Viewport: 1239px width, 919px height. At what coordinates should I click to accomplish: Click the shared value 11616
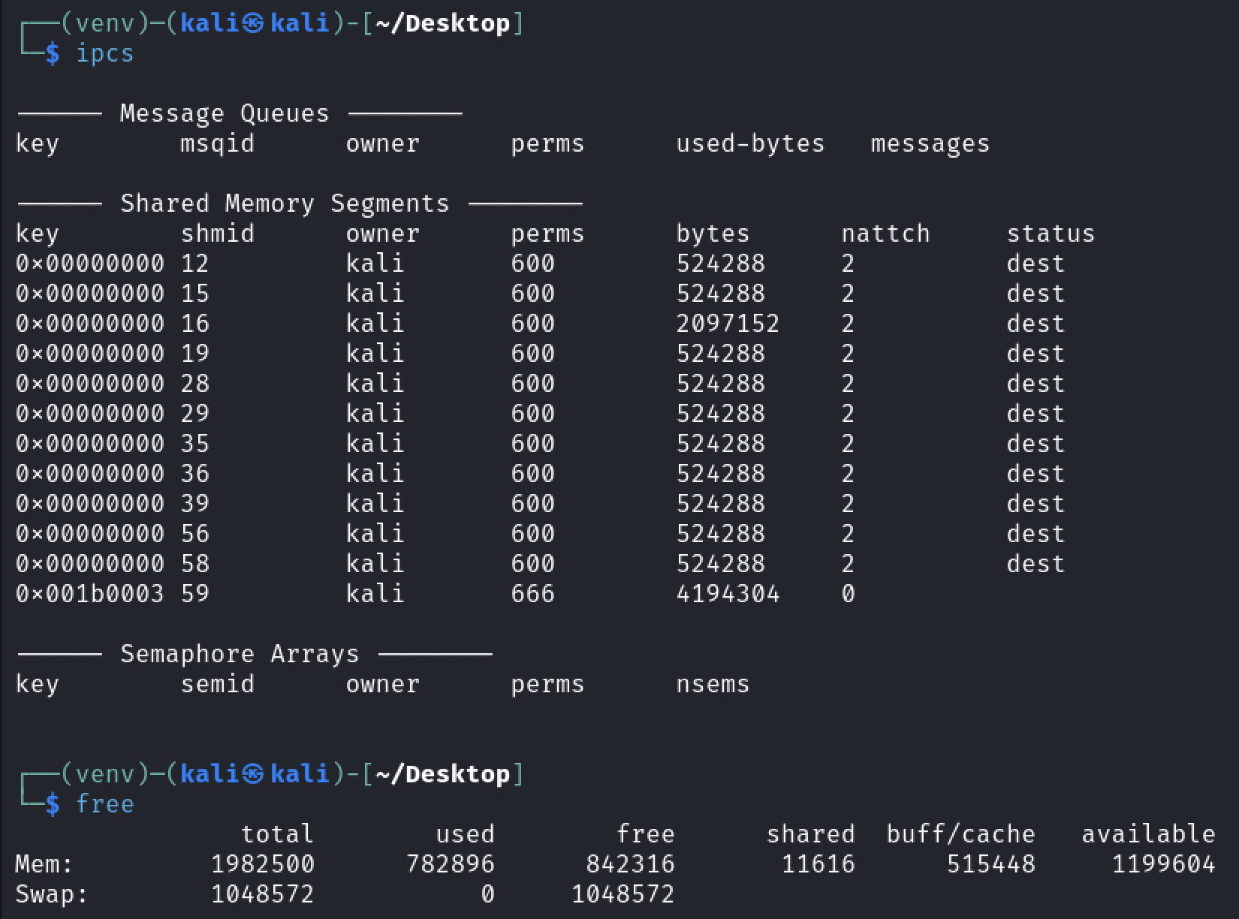point(818,864)
